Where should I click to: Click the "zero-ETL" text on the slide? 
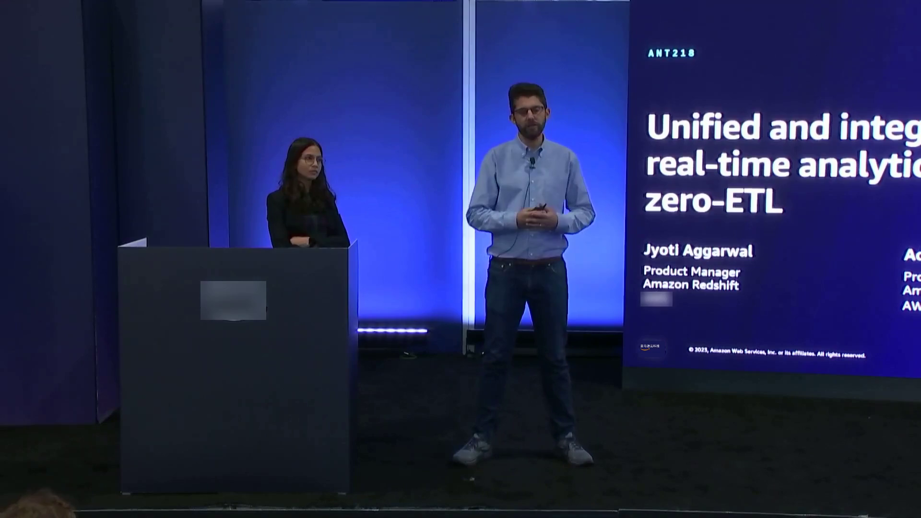click(713, 201)
